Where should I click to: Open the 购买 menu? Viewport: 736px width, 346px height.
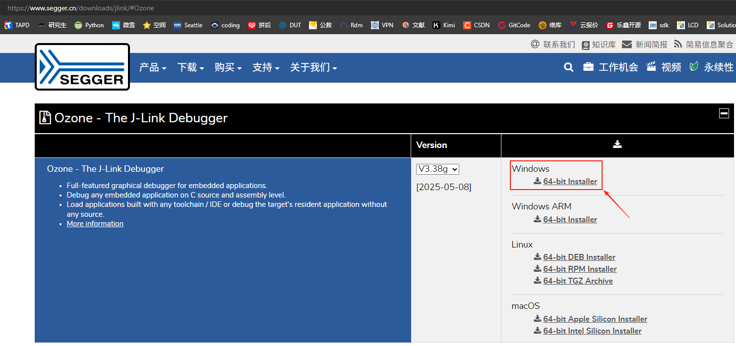(228, 67)
